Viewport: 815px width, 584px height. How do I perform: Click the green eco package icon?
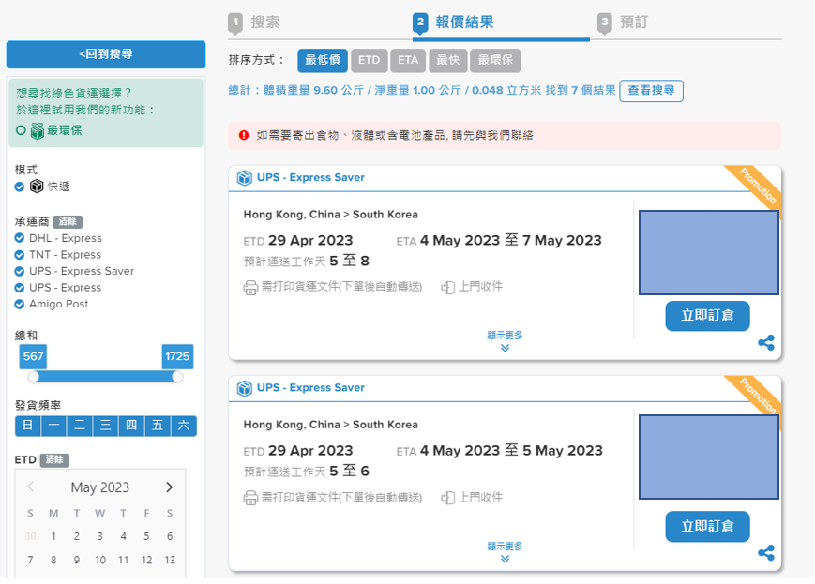point(37,131)
